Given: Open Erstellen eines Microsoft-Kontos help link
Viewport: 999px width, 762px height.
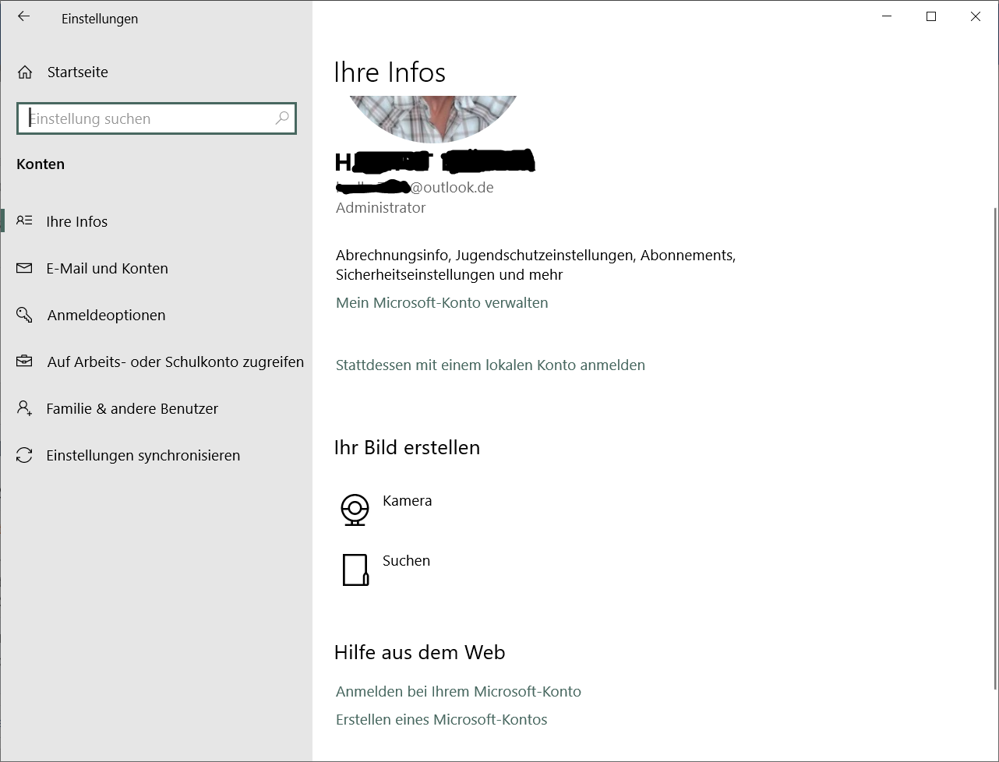Looking at the screenshot, I should click(441, 719).
